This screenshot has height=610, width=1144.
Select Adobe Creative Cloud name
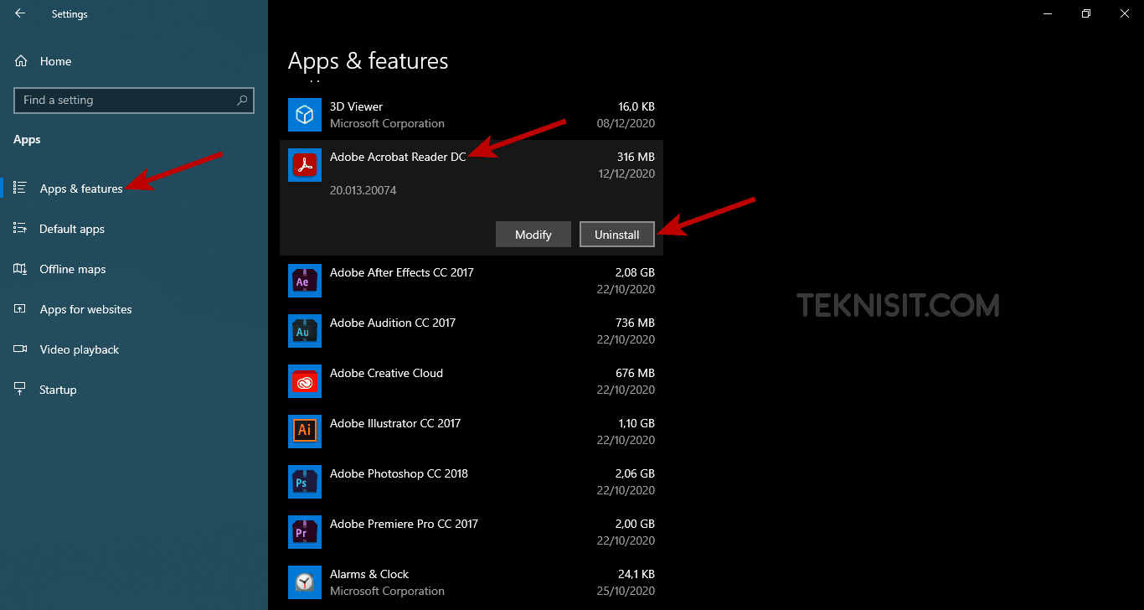click(386, 373)
